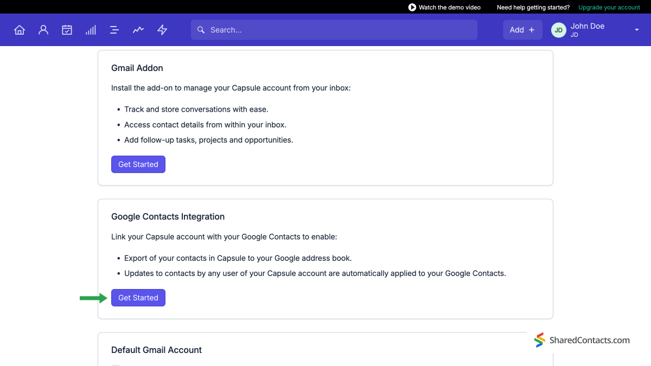Click the JD user avatar
Screen dimensions: 651x366
558,30
